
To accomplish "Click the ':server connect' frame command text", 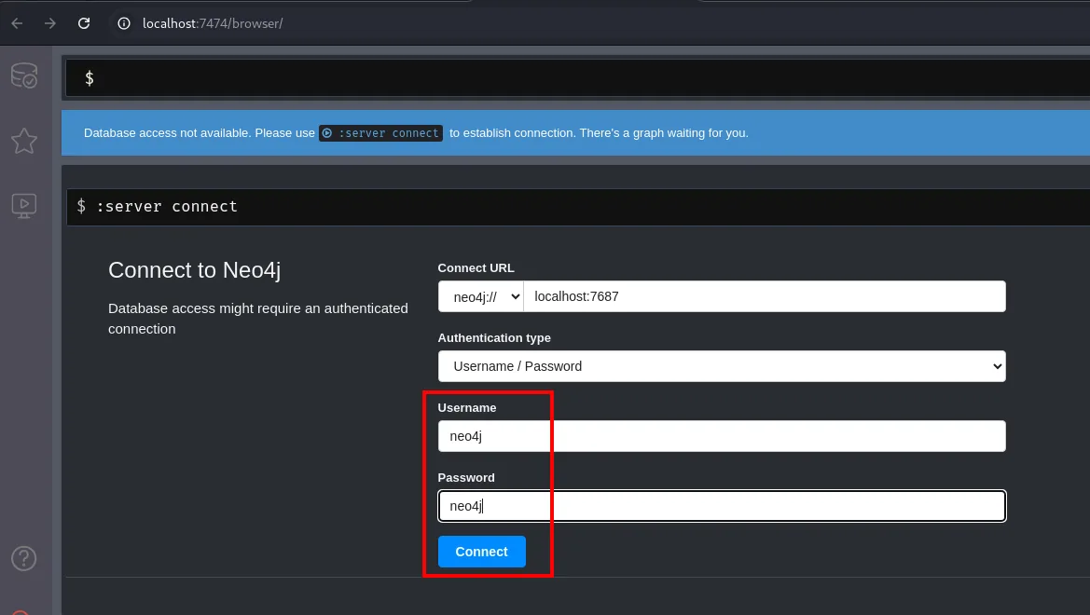I will 167,206.
